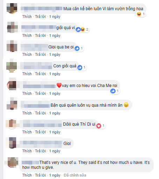Click the heart reaction on 'Dòiii qué Thí Di ui'
This screenshot has width=159, height=179.
pos(99,126)
